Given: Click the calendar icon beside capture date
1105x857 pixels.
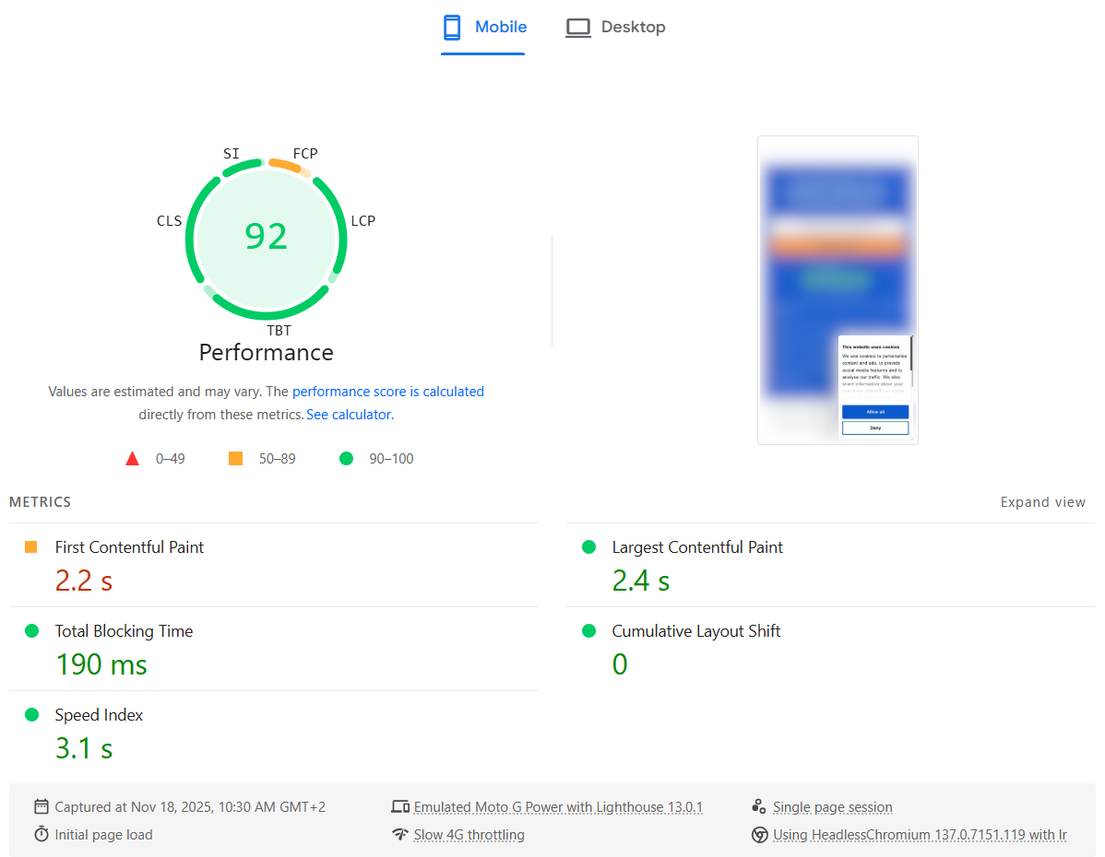Looking at the screenshot, I should click(x=41, y=807).
